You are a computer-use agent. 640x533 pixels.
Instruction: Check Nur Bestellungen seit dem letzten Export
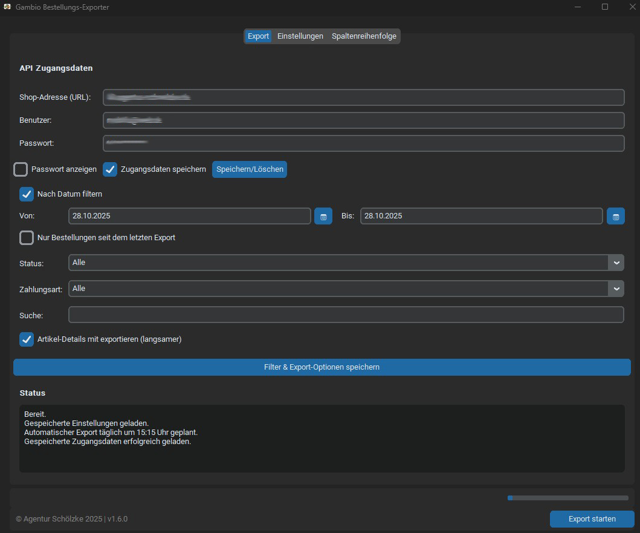(x=27, y=238)
